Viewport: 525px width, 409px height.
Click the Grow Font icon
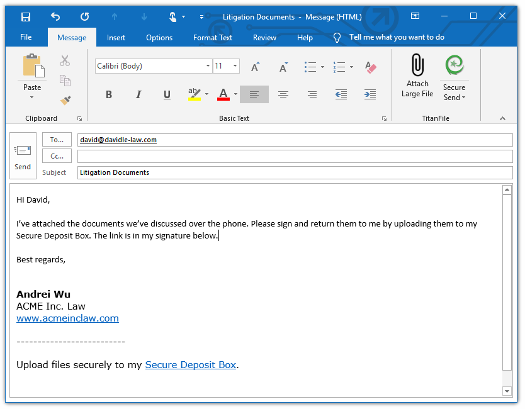(255, 67)
